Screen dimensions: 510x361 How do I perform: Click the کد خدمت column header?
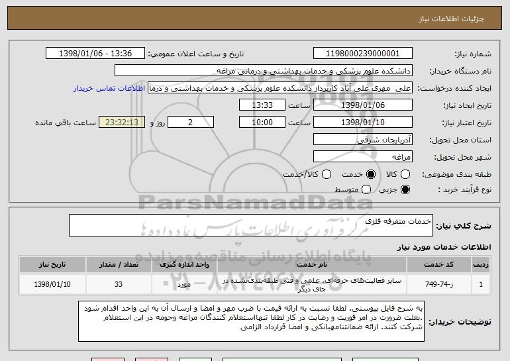pyautogui.click(x=438, y=265)
